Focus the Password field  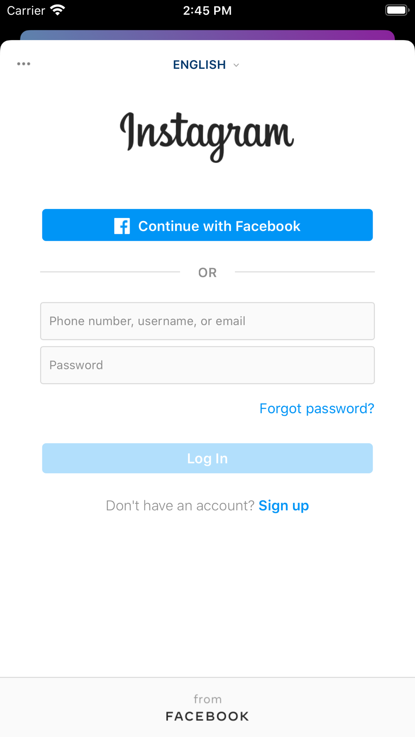[x=207, y=365]
